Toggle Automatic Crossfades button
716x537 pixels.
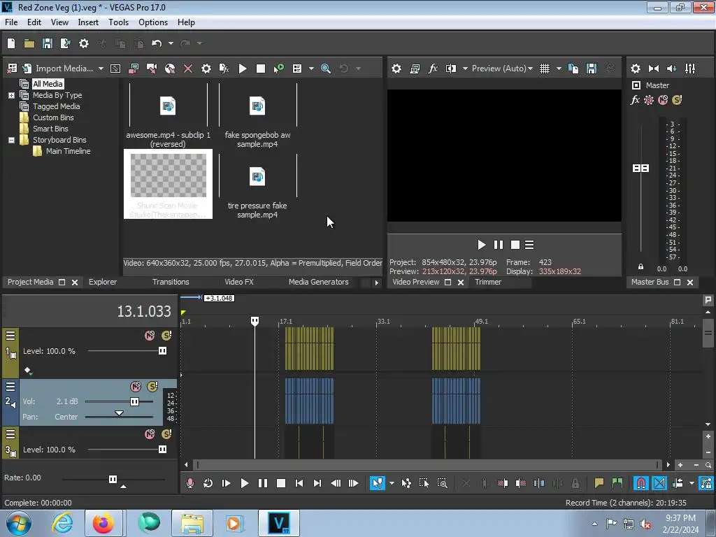659,483
